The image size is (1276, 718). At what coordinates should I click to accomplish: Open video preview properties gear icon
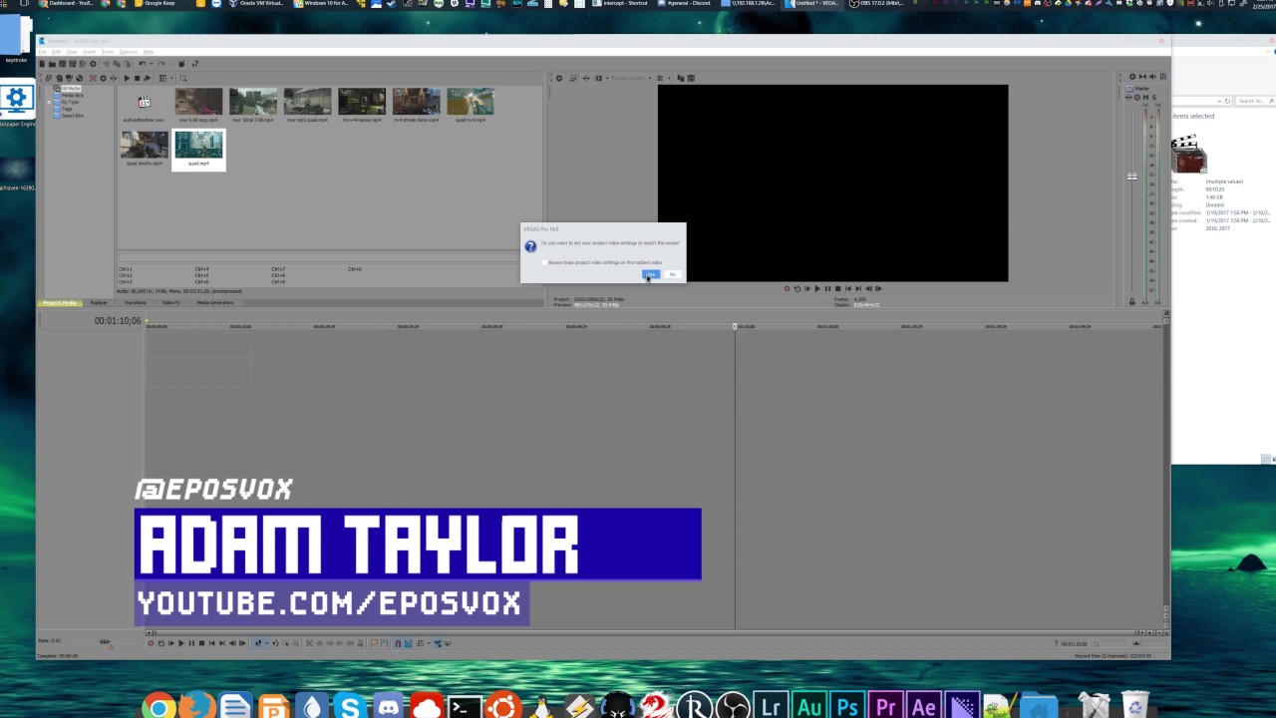point(558,78)
